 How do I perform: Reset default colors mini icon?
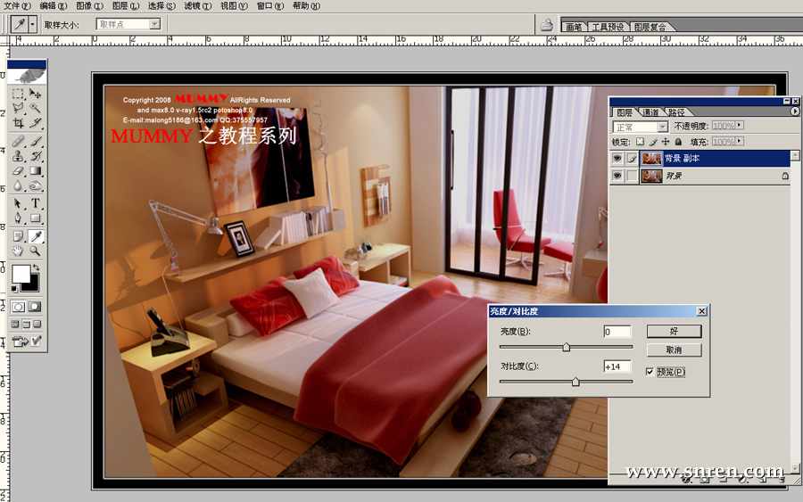click(14, 289)
